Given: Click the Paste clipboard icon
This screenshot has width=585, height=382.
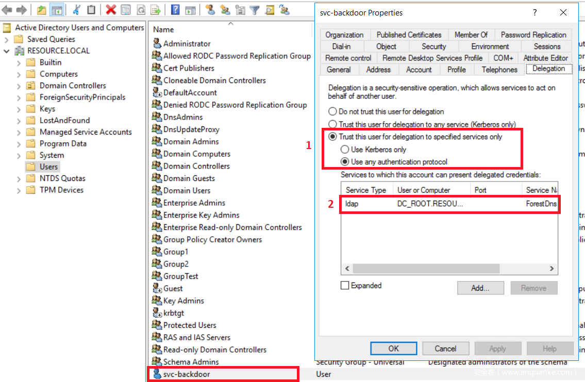Looking at the screenshot, I should point(91,10).
